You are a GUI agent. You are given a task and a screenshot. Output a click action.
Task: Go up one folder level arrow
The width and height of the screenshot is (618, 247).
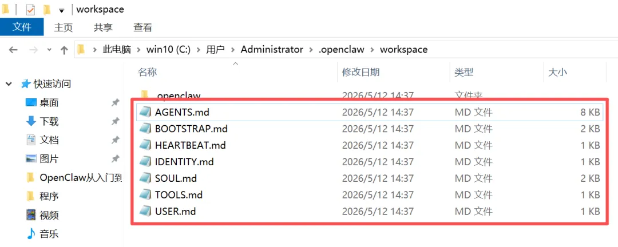coord(64,50)
